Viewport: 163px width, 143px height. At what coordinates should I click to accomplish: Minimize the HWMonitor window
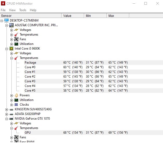coord(134,3)
